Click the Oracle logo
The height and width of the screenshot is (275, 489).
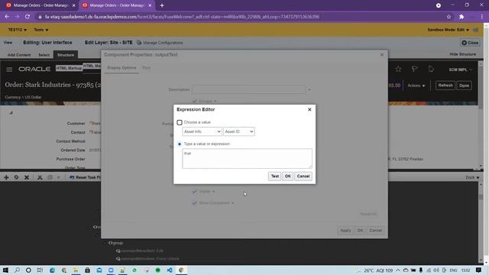click(x=34, y=69)
